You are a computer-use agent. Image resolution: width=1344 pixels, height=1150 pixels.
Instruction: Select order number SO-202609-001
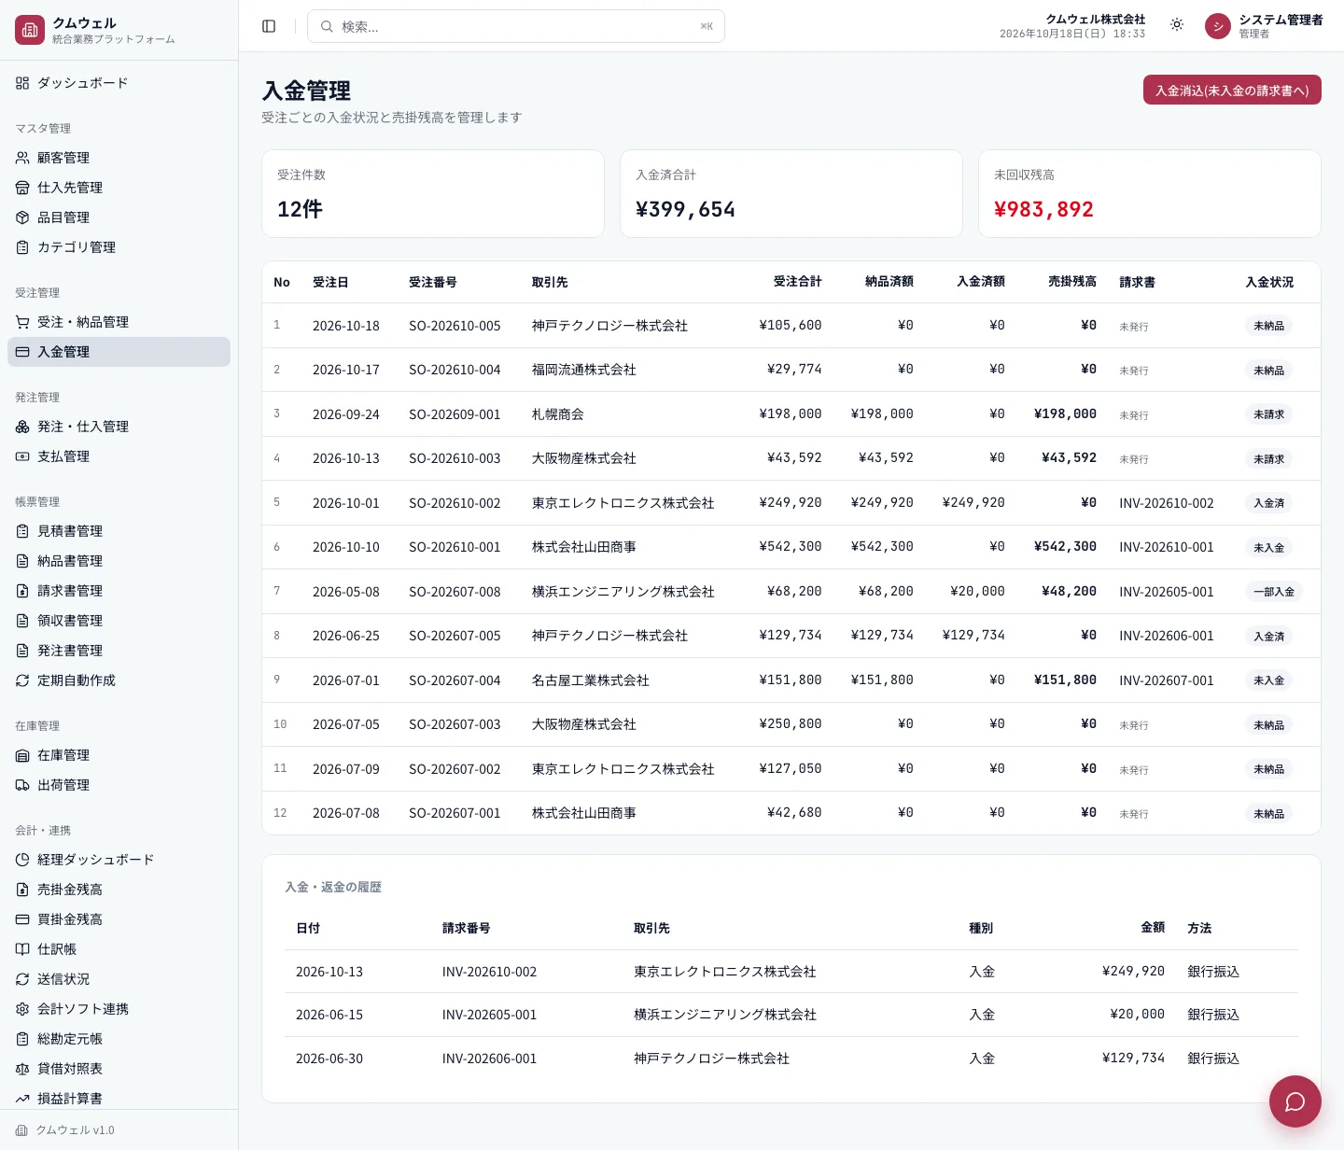tap(455, 414)
